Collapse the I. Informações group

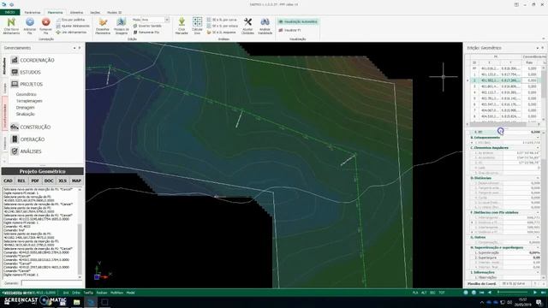[538, 272]
